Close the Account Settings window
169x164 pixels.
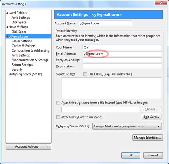(x=161, y=3)
